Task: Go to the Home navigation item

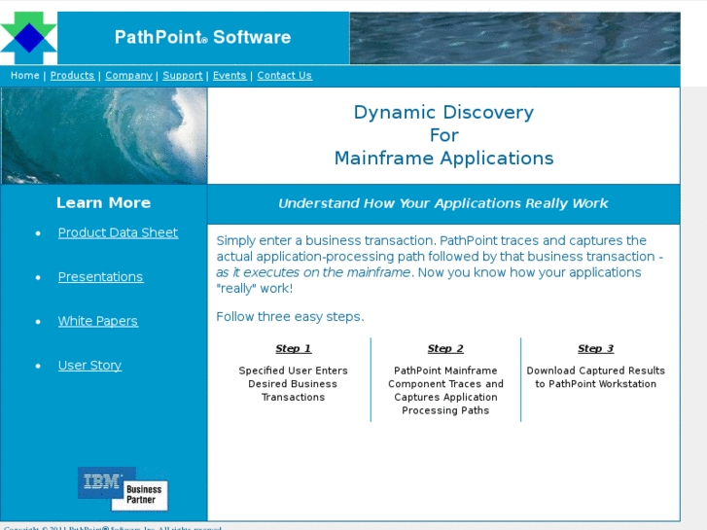Action: tap(25, 75)
